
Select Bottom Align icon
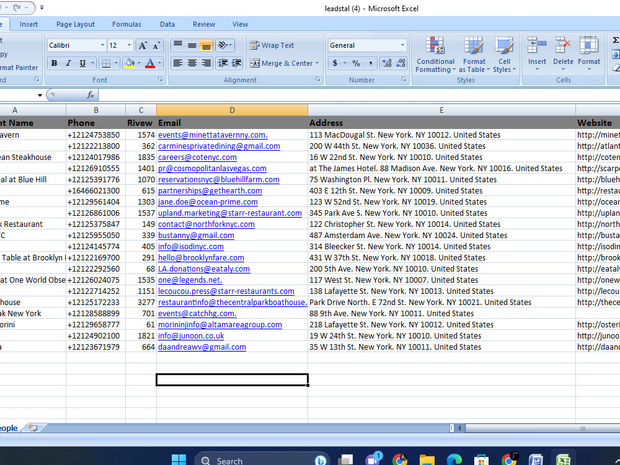click(x=206, y=45)
